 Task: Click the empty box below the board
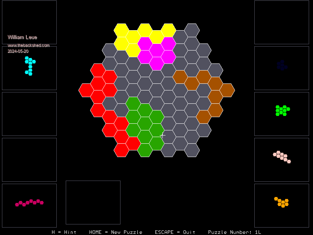93,202
